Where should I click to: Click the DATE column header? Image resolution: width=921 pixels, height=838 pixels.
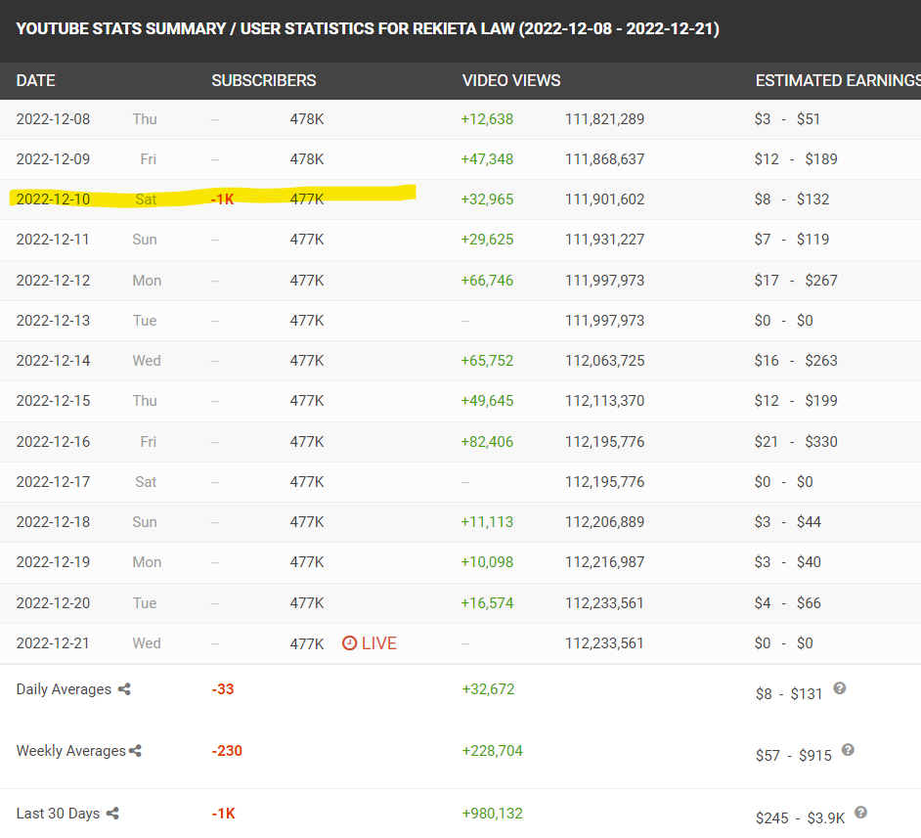pyautogui.click(x=36, y=80)
